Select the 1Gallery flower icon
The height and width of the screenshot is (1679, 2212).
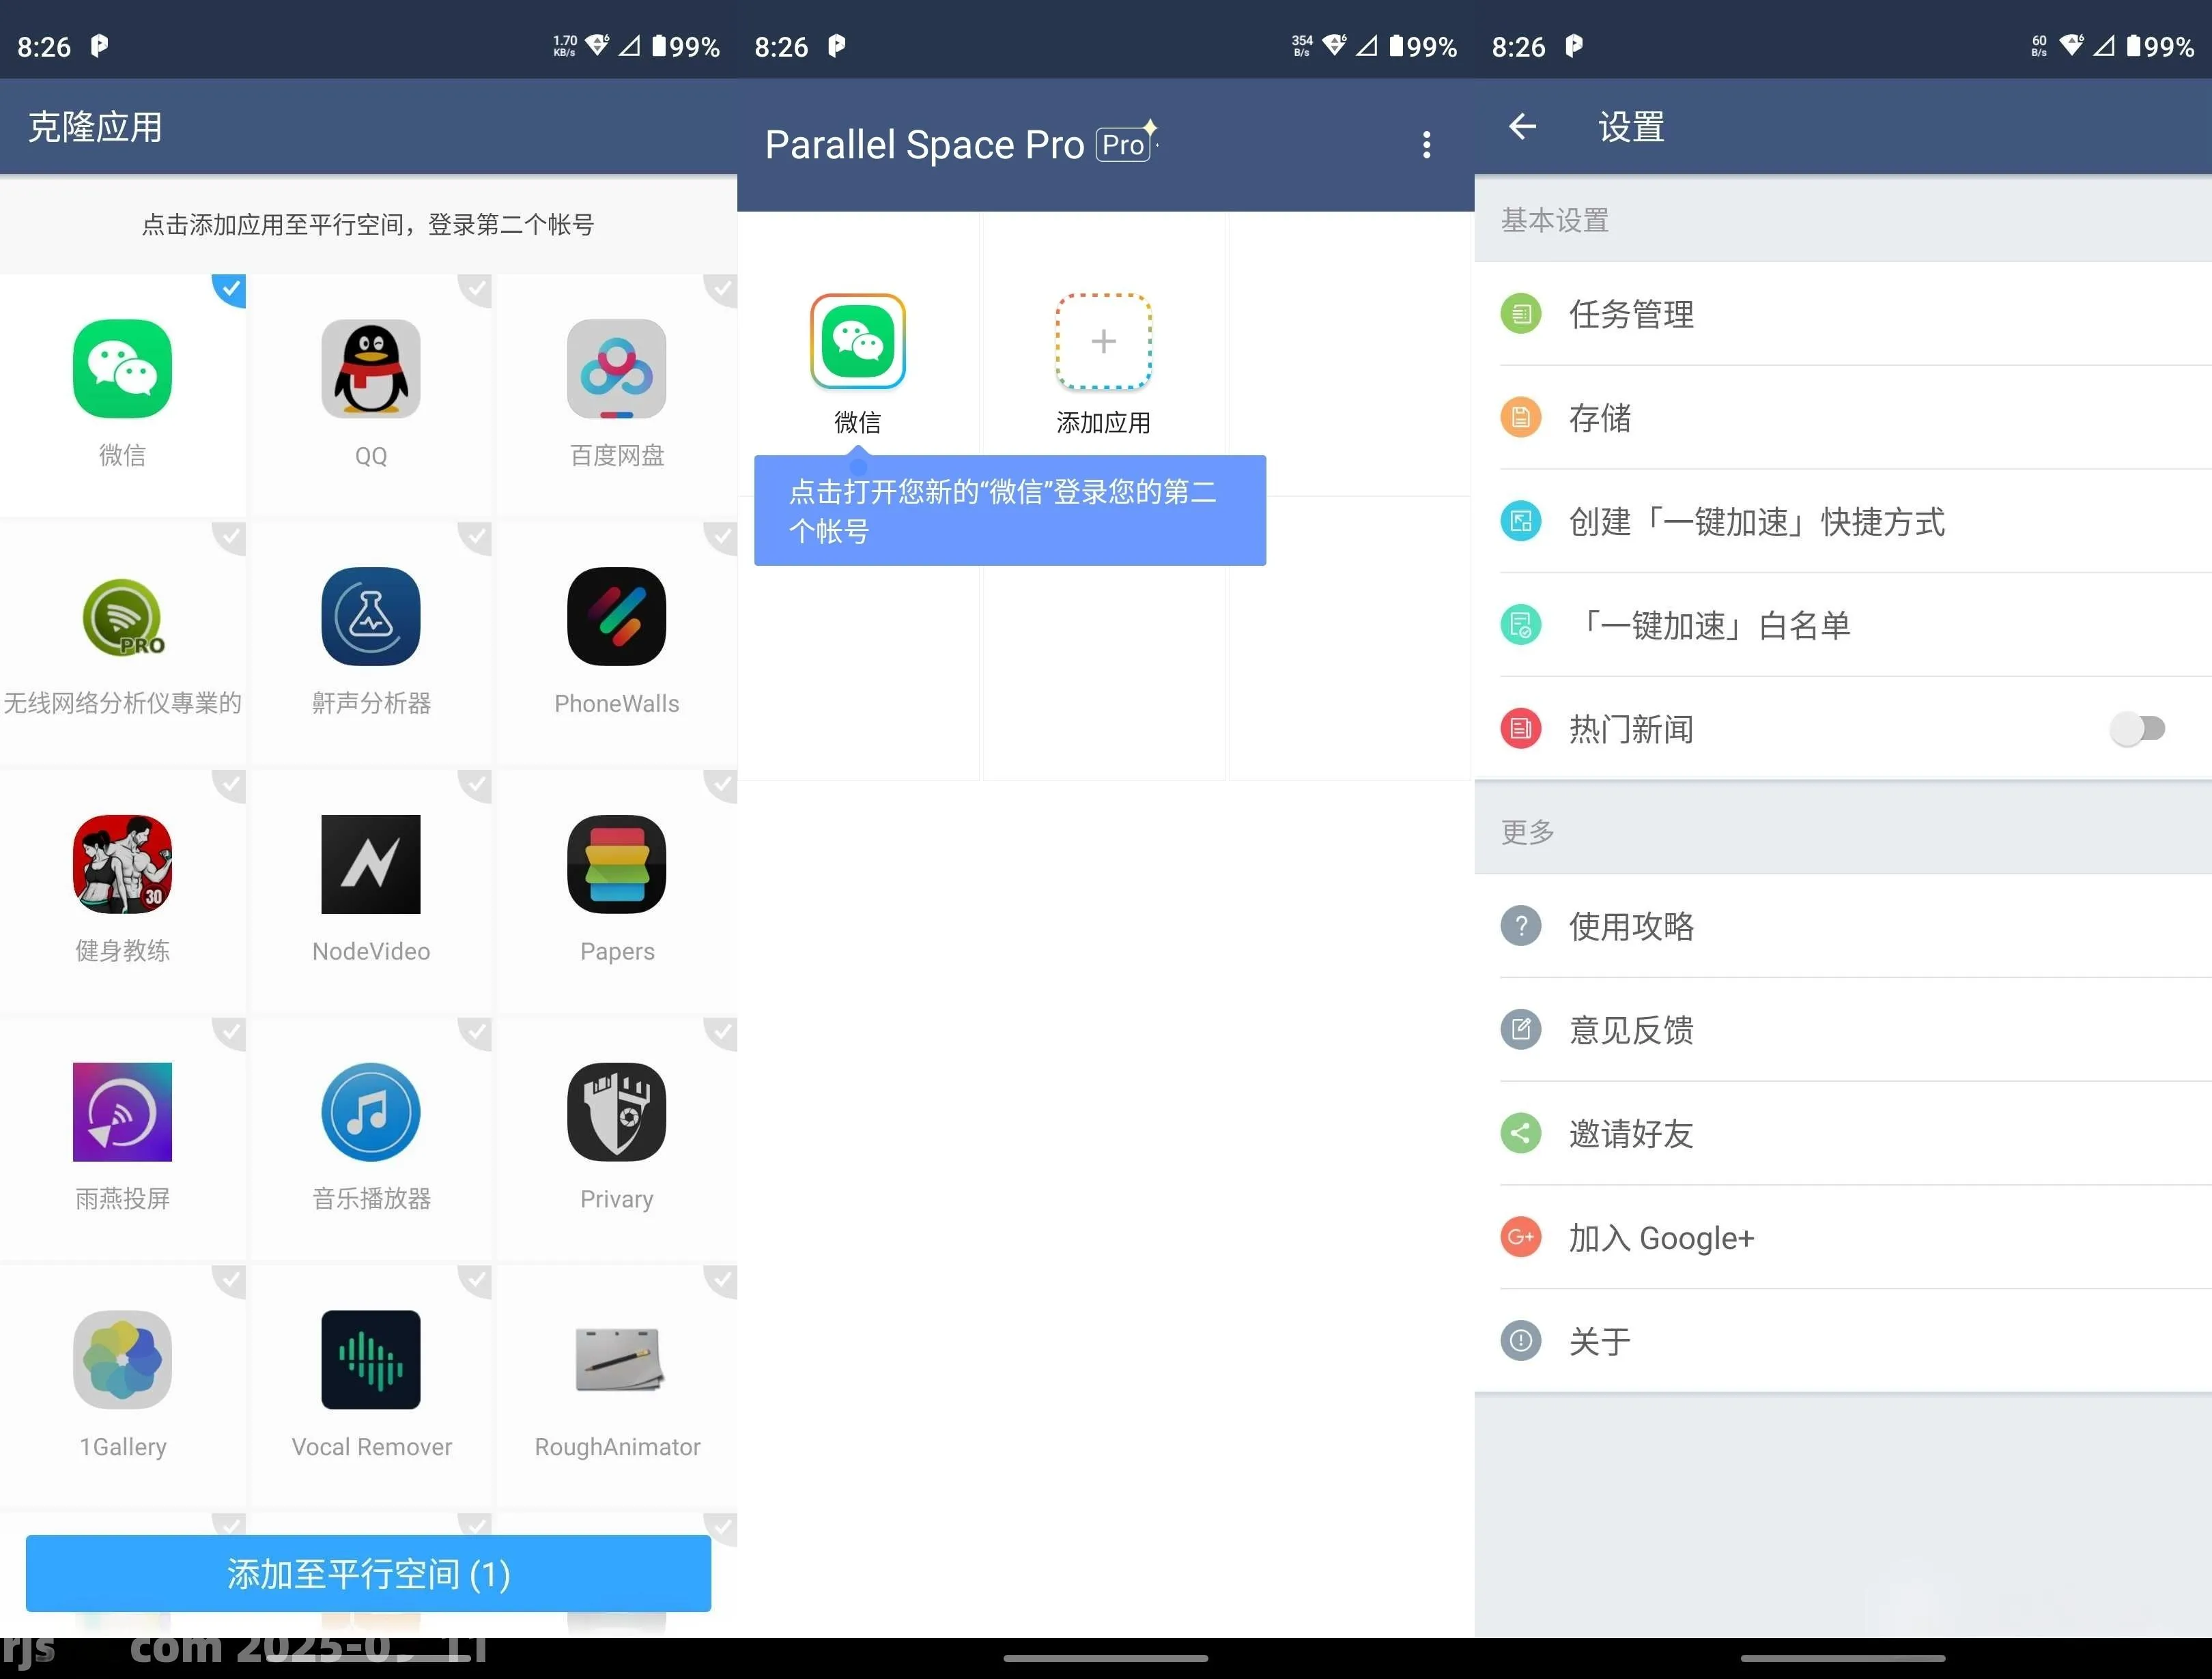(x=122, y=1360)
